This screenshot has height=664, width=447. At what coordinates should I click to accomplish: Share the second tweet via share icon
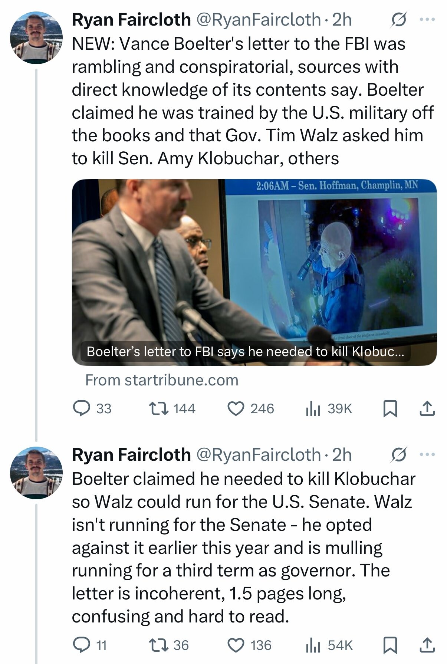click(x=427, y=645)
